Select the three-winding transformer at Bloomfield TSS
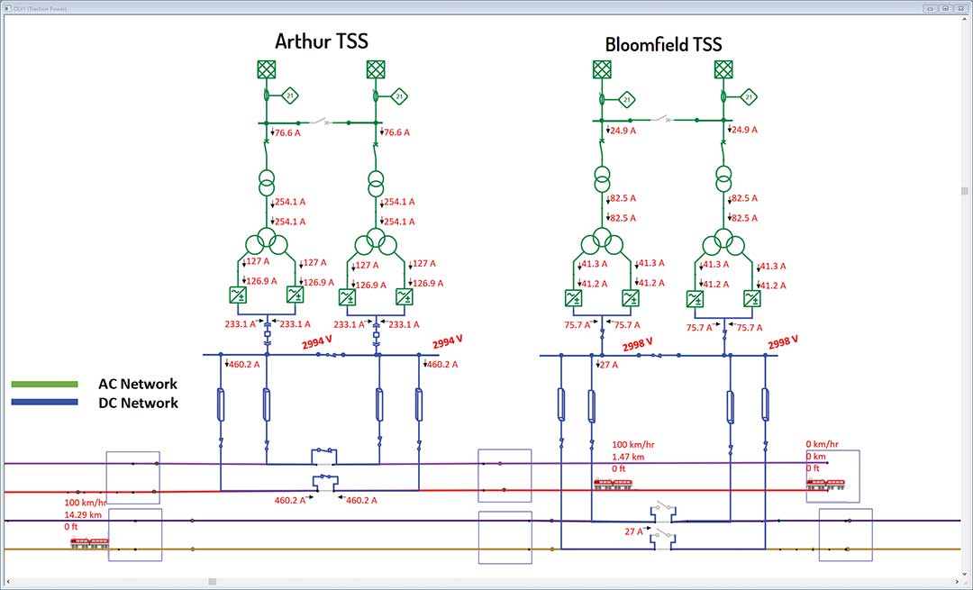 602,243
